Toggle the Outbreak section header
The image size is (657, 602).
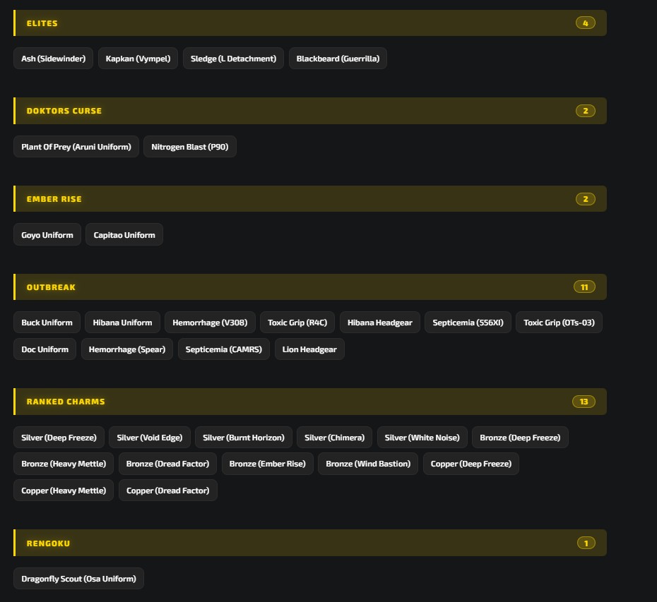(x=310, y=287)
